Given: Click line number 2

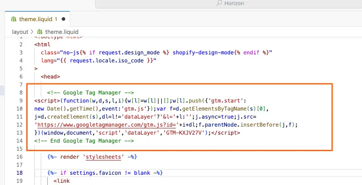Looking at the screenshot, I should tap(21, 45).
